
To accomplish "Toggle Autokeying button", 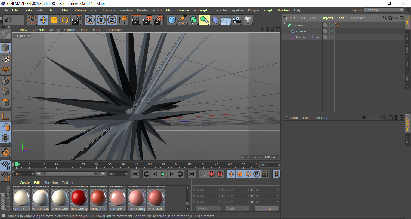I will coord(212,174).
